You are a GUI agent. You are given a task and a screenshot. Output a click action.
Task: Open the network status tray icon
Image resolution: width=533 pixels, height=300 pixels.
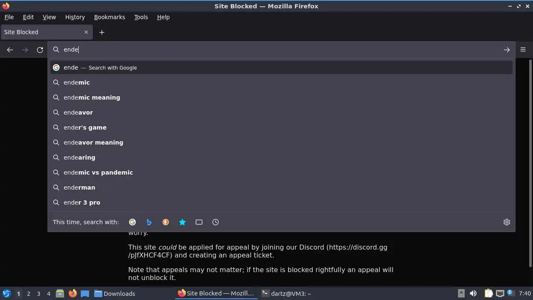coord(500,293)
